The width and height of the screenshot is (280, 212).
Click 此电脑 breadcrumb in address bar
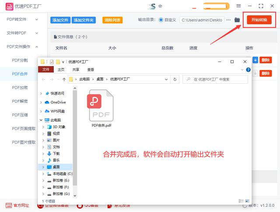[84, 79]
